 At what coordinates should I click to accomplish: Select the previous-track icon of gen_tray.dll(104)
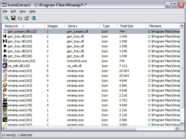click(5, 36)
